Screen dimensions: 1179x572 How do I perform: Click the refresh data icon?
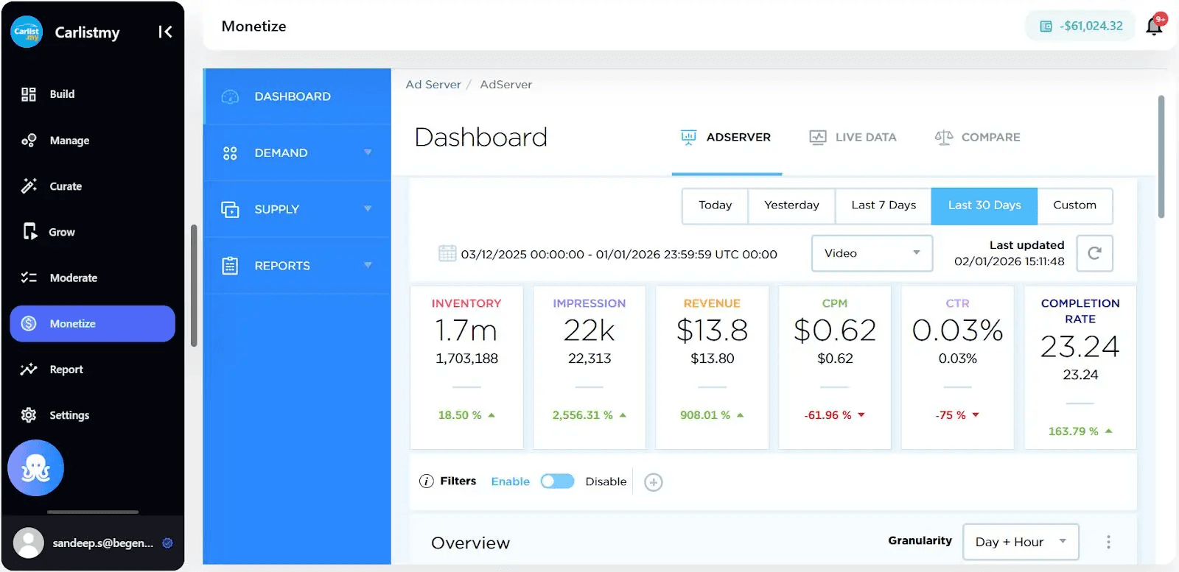[x=1094, y=253]
